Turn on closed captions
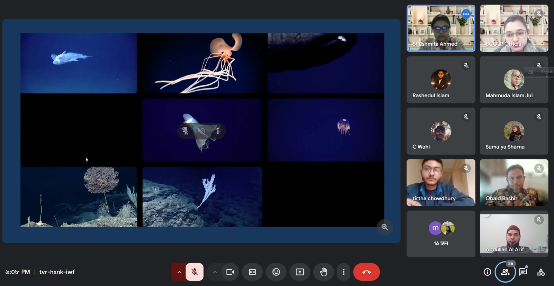Image resolution: width=554 pixels, height=286 pixels. pos(252,272)
